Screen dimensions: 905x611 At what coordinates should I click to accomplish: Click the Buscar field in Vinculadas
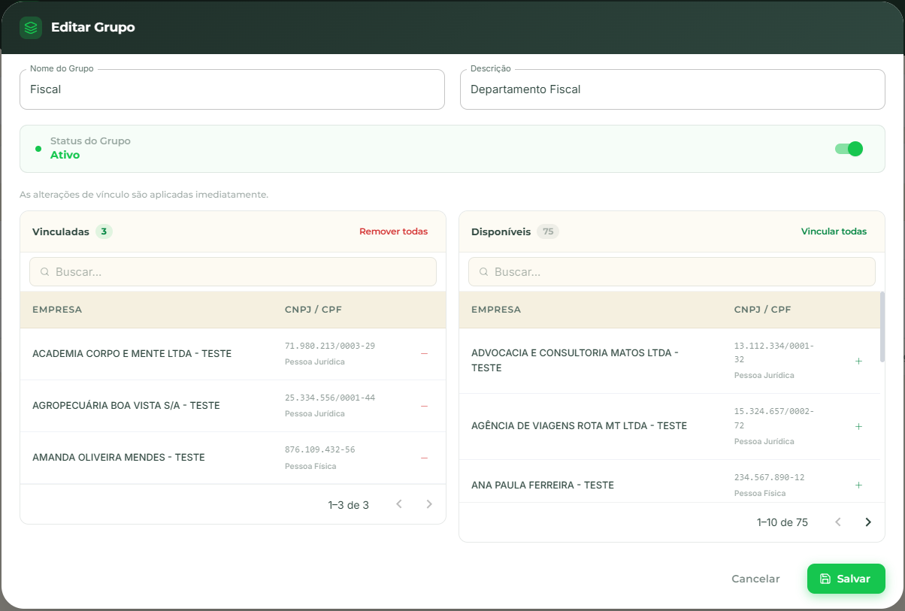pyautogui.click(x=233, y=272)
